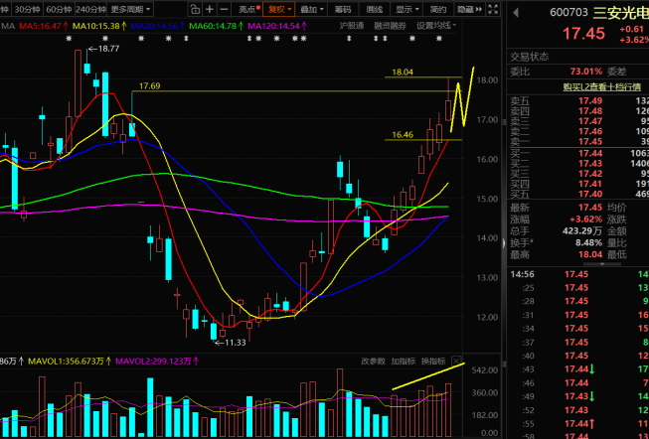Open the 显示 display dropdown
Viewport: 649px width, 439px height.
pyautogui.click(x=407, y=9)
